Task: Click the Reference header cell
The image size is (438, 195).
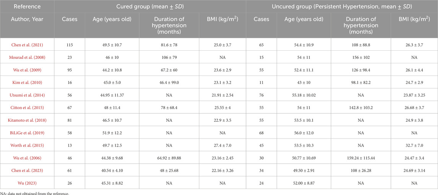Action: (27, 6)
